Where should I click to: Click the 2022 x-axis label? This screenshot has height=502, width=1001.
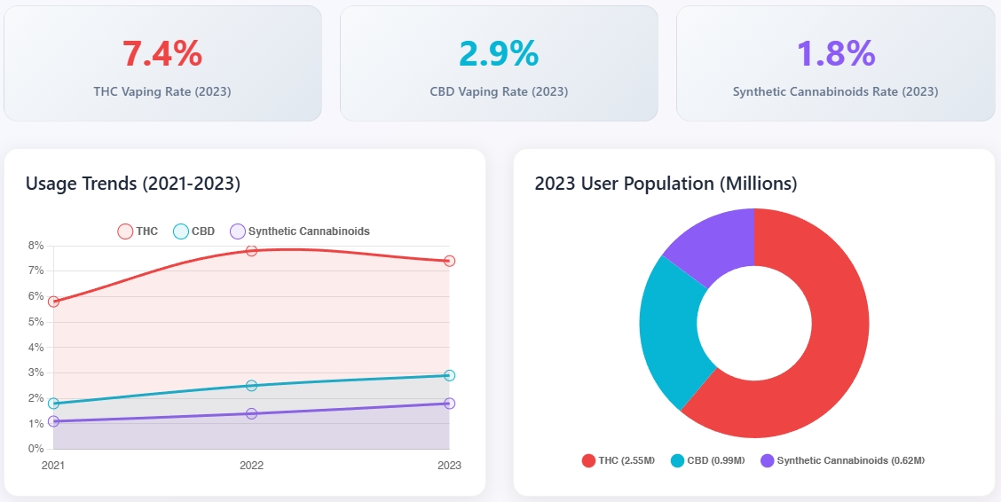tap(251, 466)
